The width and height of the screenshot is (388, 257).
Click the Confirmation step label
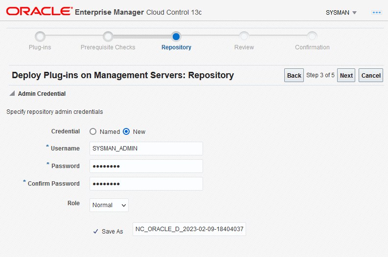(312, 47)
